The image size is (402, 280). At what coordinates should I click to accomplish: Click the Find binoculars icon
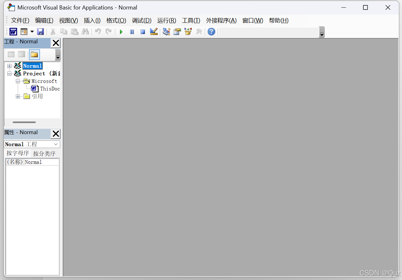point(85,32)
